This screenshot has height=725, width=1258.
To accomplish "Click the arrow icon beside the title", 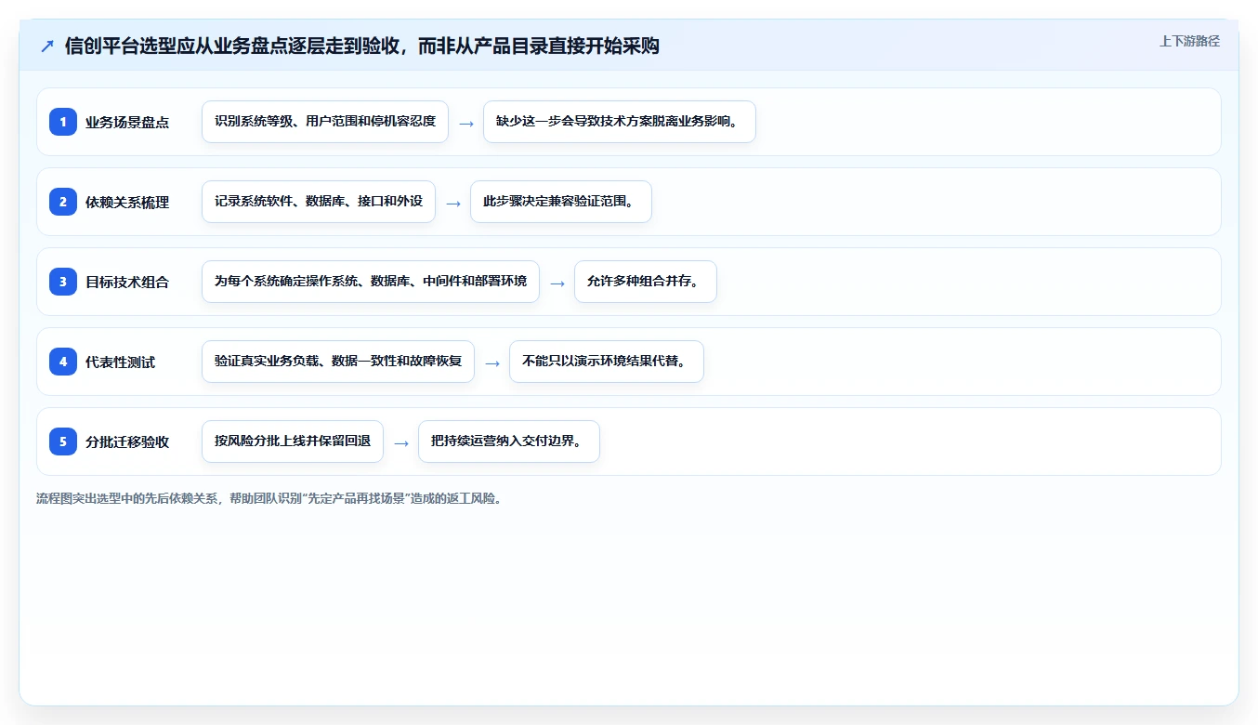I will (x=46, y=46).
